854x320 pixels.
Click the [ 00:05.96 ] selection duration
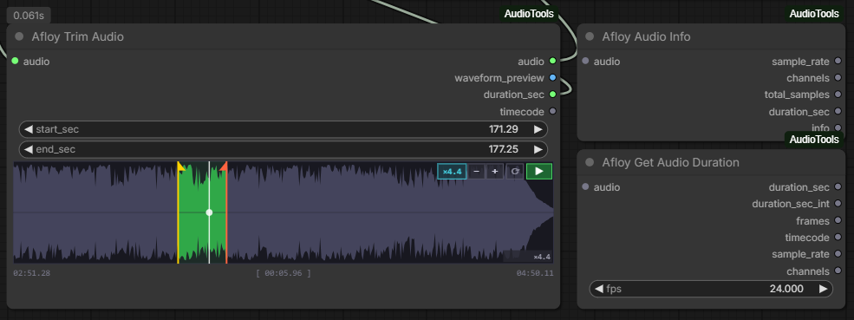click(284, 272)
